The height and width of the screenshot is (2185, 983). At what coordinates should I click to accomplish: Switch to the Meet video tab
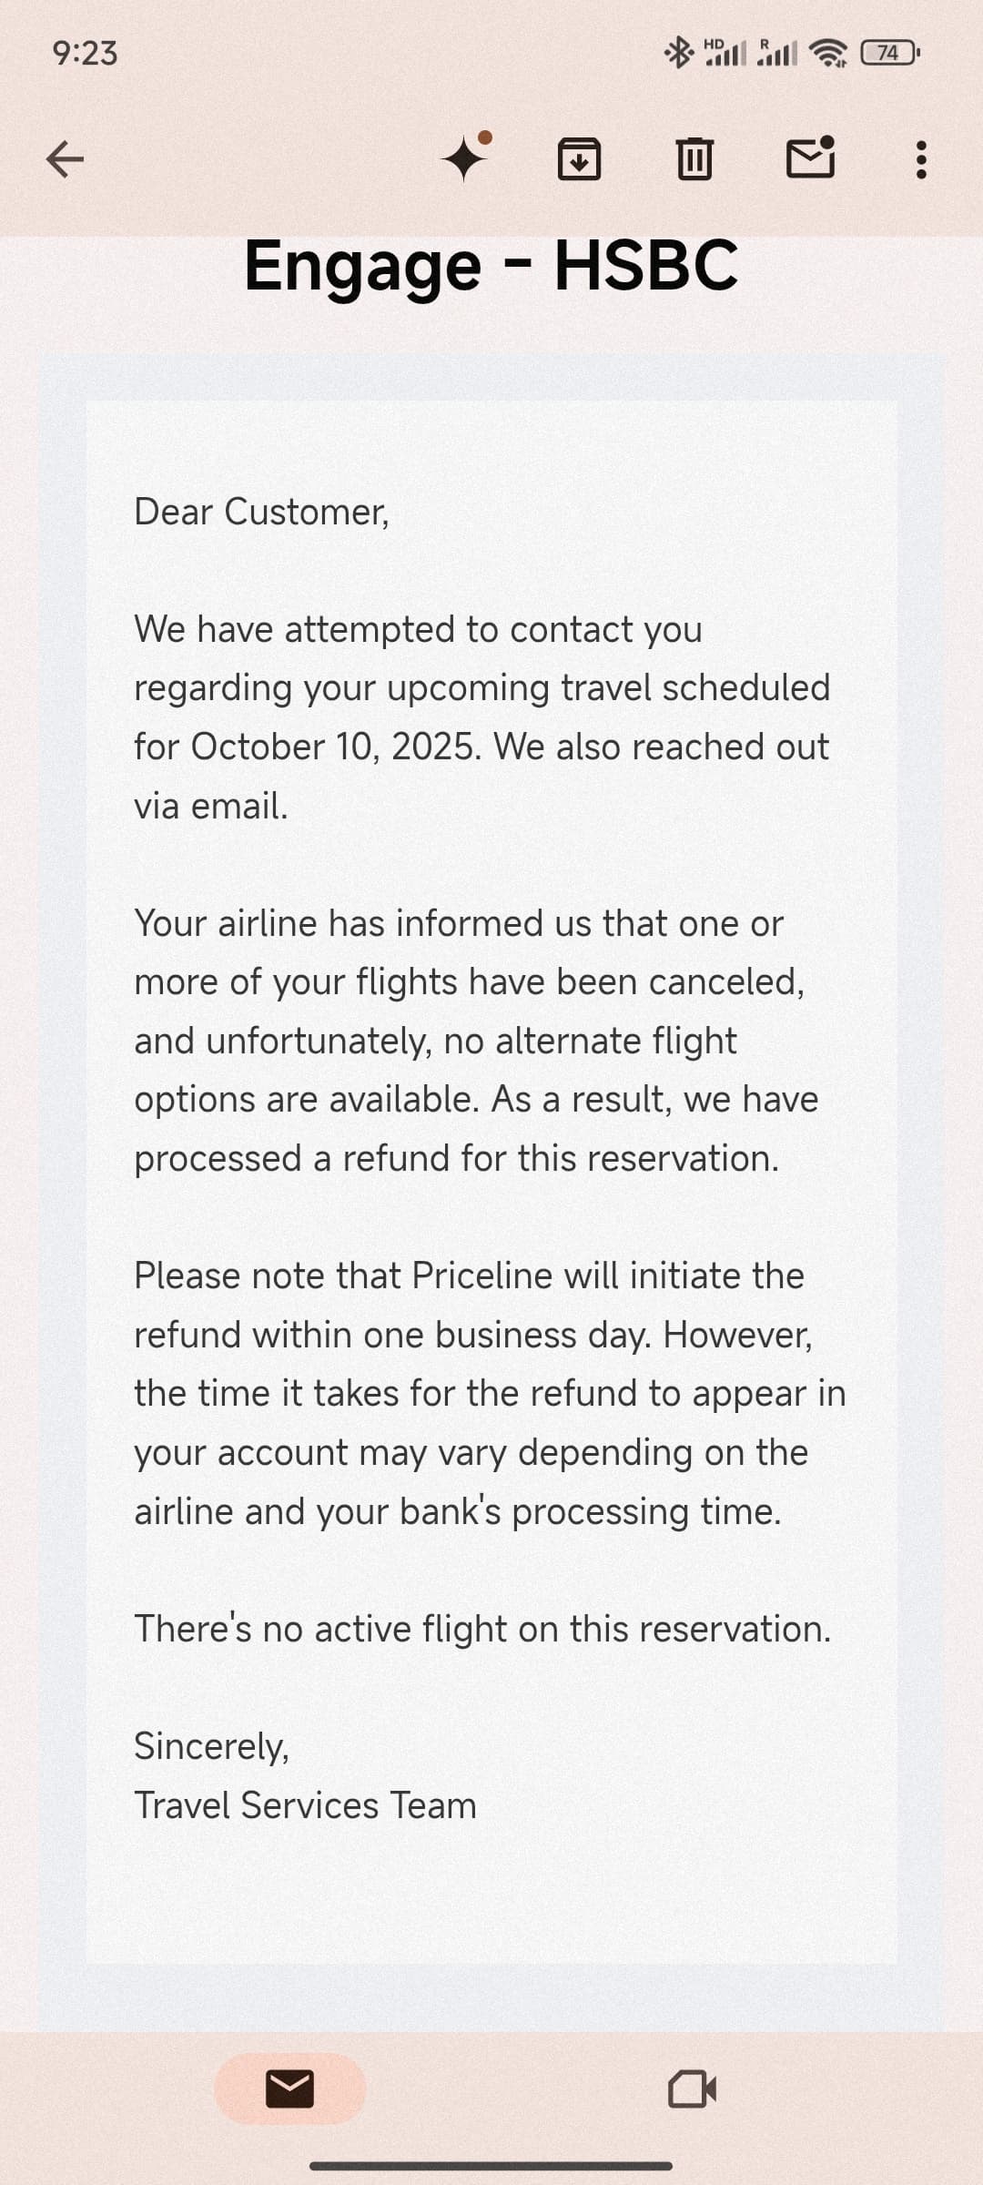(x=692, y=2088)
